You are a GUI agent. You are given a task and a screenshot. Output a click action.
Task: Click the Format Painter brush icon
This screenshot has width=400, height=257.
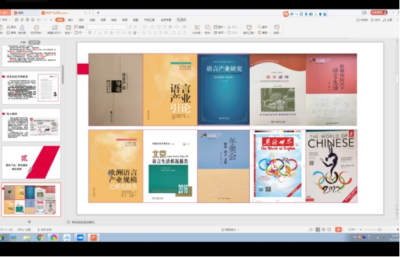click(x=22, y=27)
